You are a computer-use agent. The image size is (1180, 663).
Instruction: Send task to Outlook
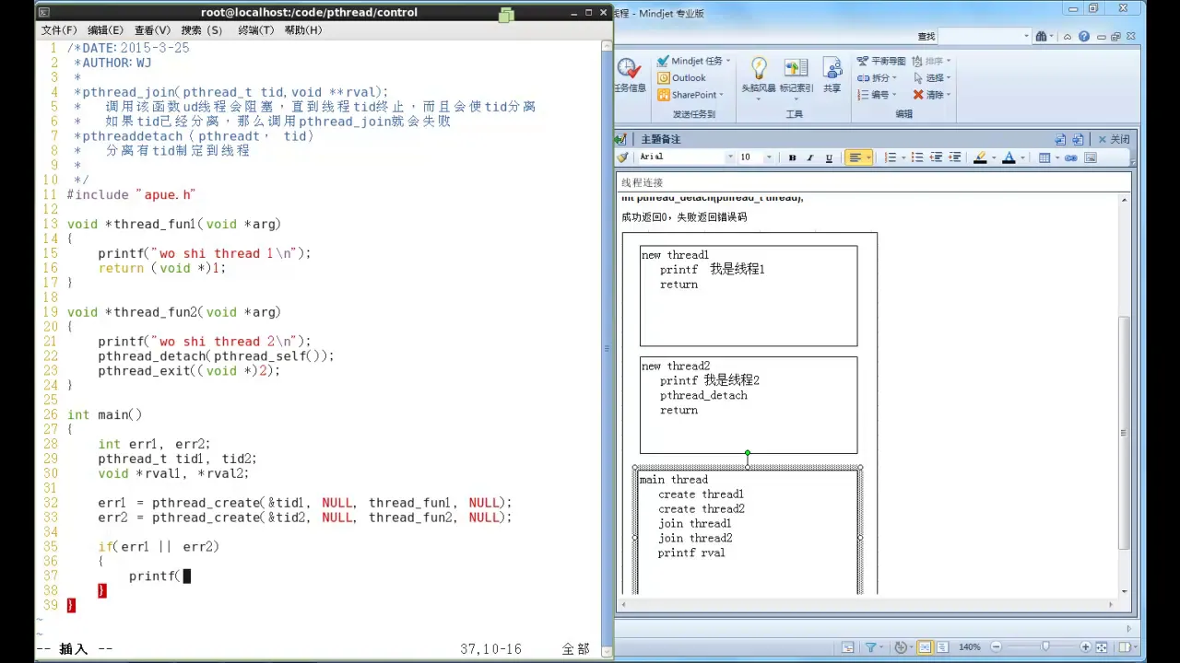[682, 77]
